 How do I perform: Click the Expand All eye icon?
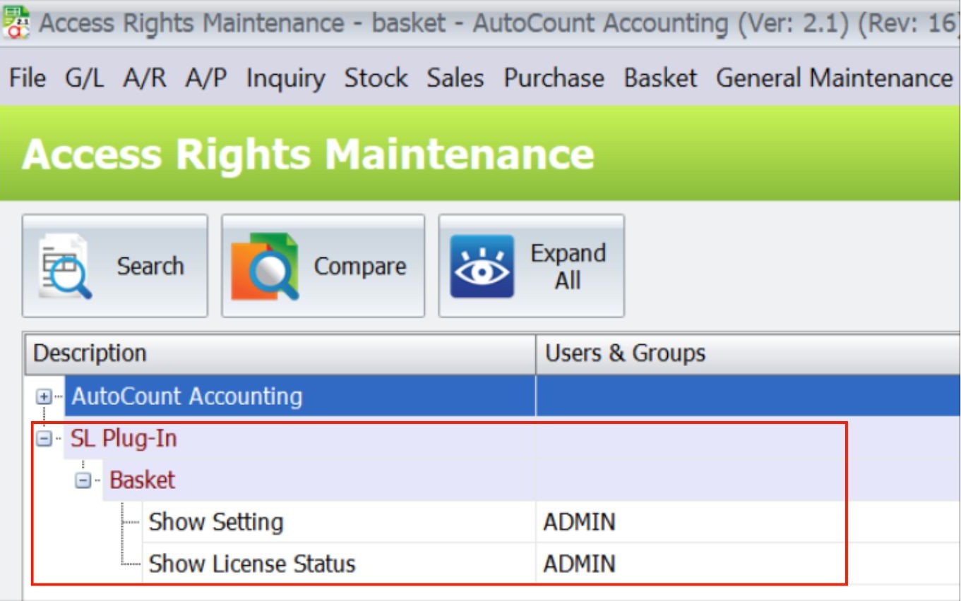point(482,267)
